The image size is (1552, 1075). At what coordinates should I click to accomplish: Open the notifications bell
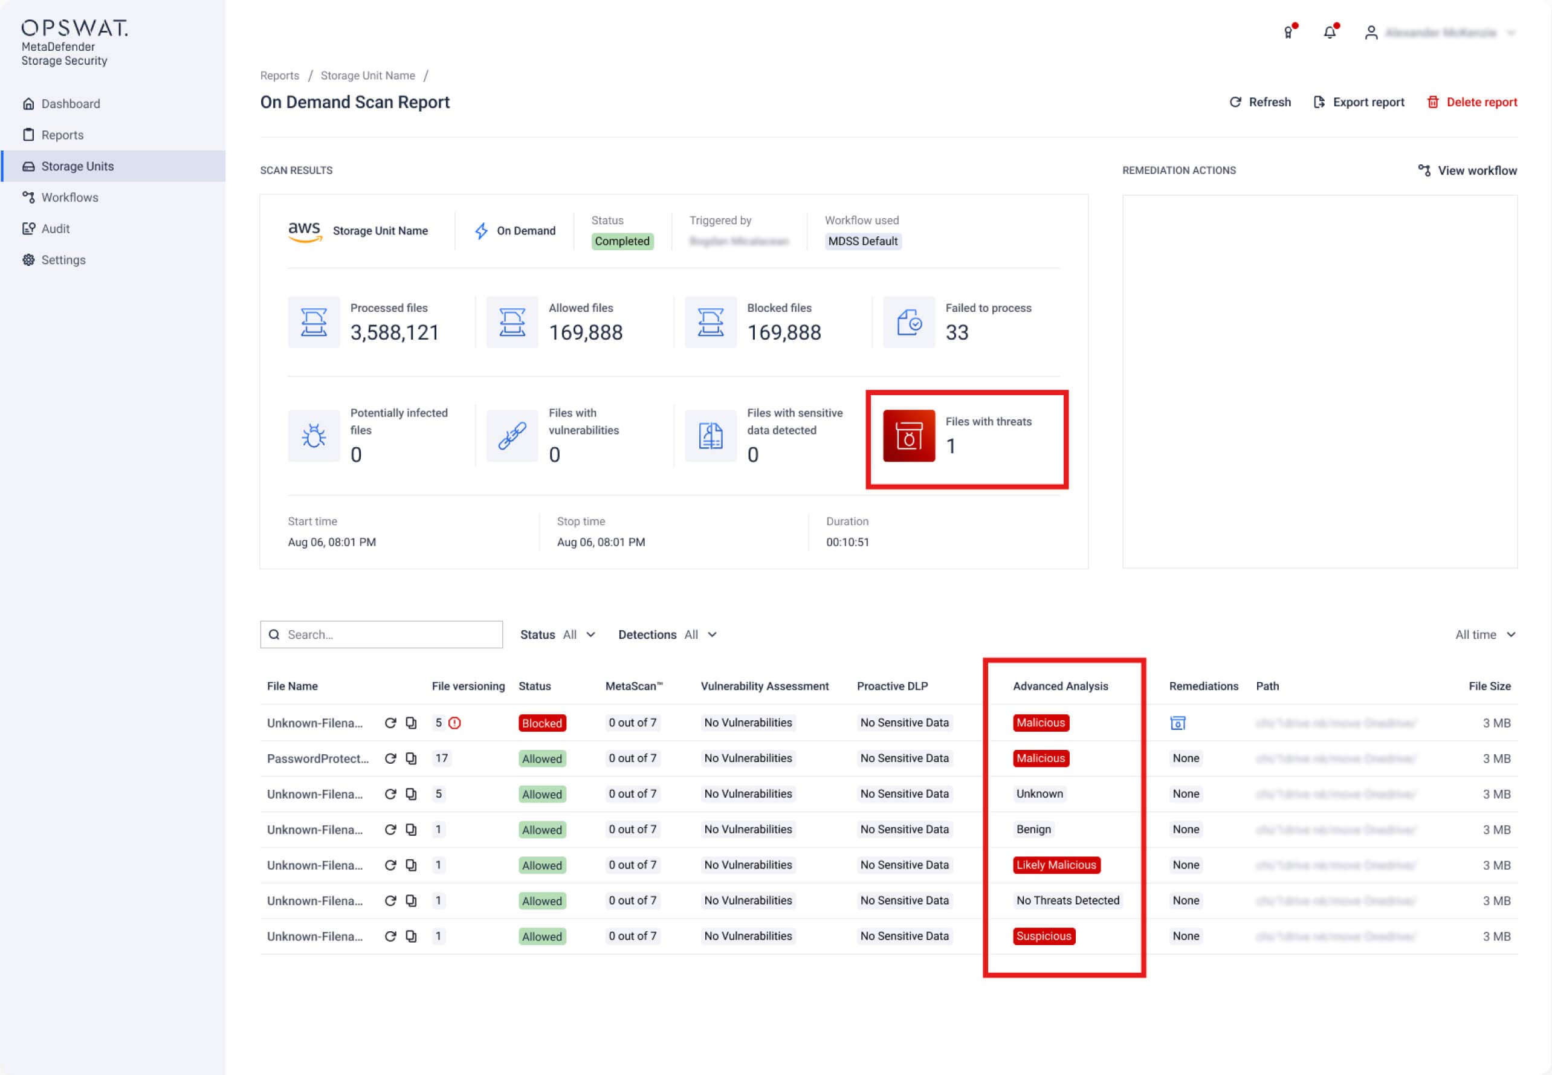tap(1329, 31)
